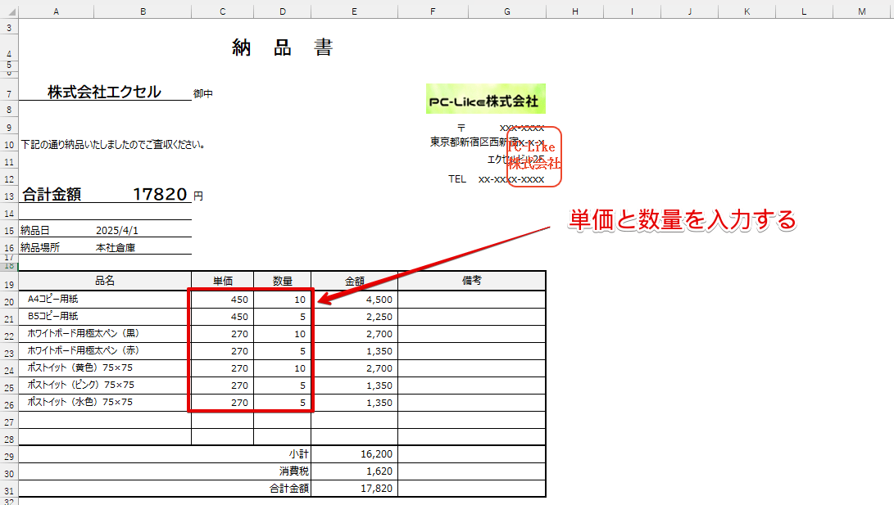Click the 下記の通り納品いたしました message cell
The width and height of the screenshot is (894, 505).
tap(113, 145)
